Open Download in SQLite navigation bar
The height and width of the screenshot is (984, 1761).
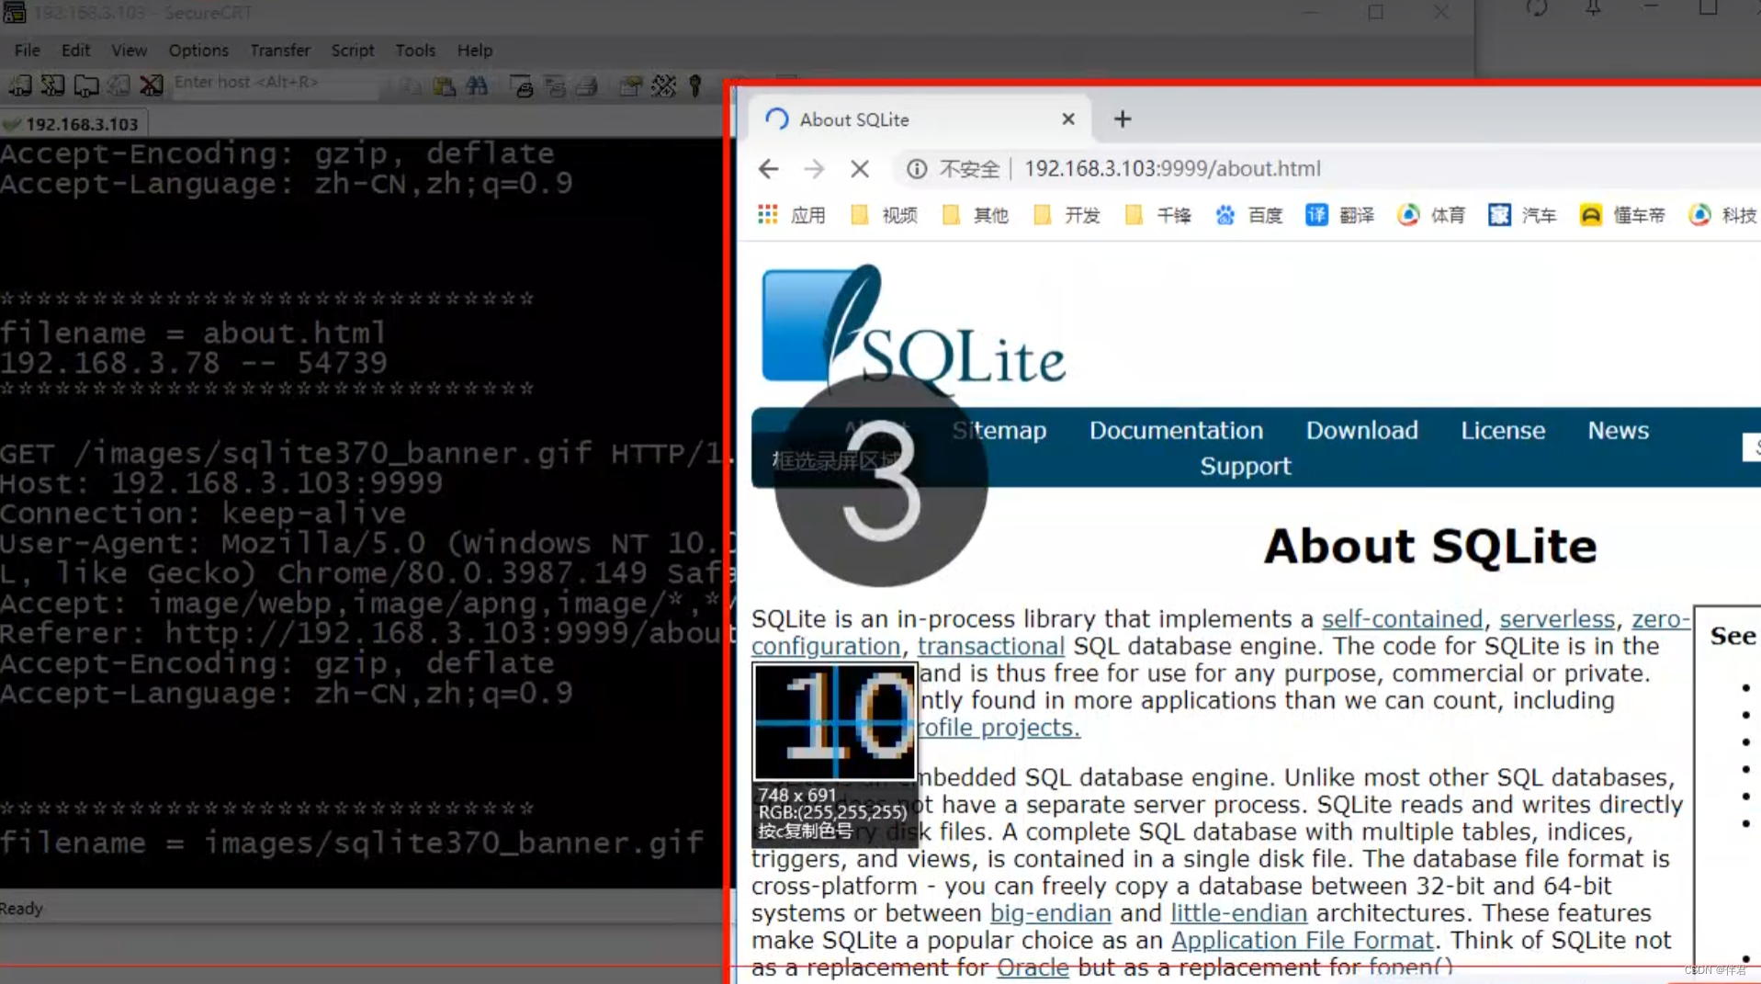(x=1361, y=431)
